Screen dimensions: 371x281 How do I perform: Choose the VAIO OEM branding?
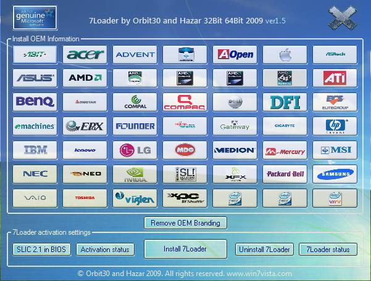(35, 198)
